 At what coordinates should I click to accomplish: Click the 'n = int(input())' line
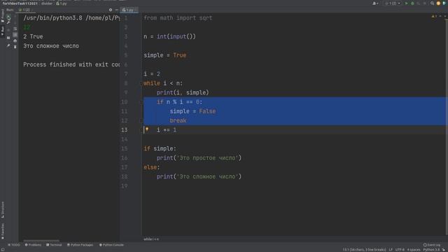point(169,36)
